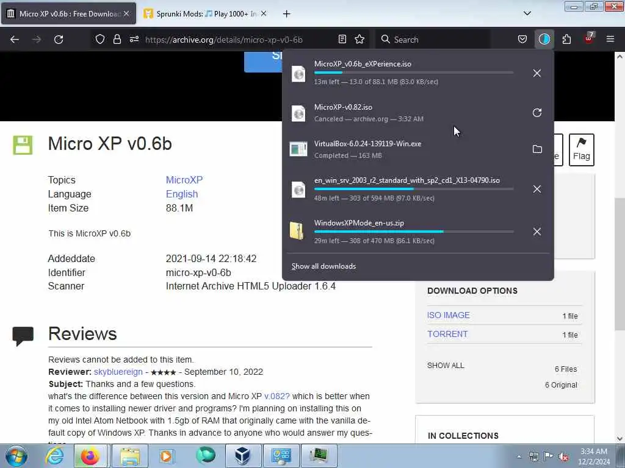Cancel the en_win_srv_2003 iso download

point(537,189)
